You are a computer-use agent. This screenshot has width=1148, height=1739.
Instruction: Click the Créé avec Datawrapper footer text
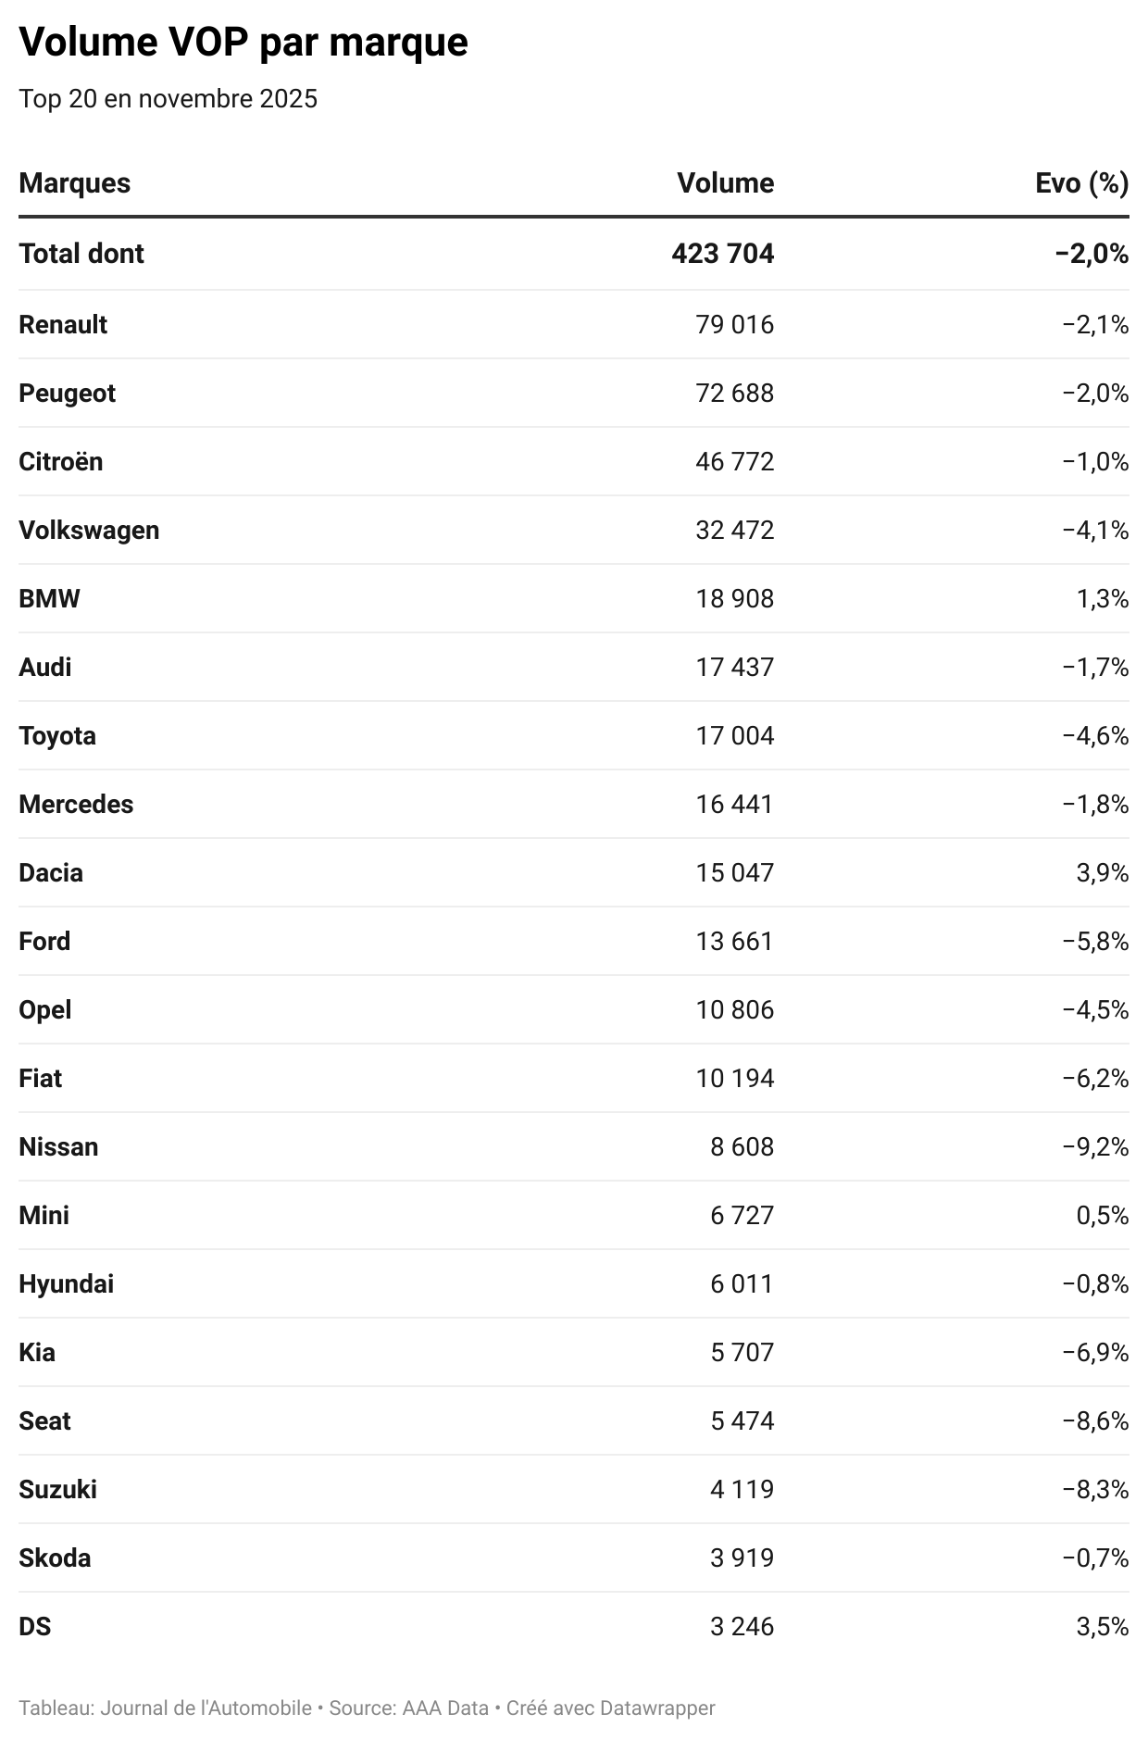pyautogui.click(x=610, y=1708)
